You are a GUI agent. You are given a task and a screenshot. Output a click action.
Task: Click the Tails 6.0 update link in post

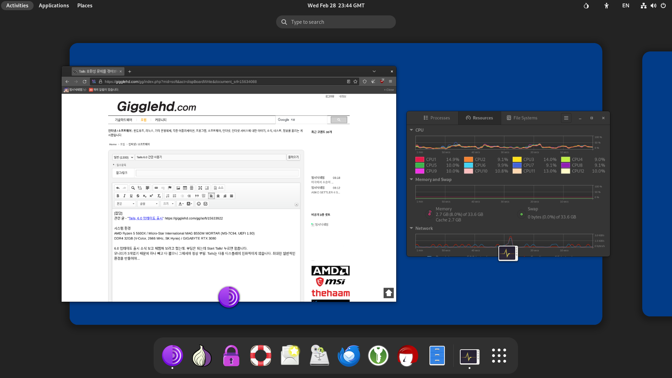[x=145, y=218]
